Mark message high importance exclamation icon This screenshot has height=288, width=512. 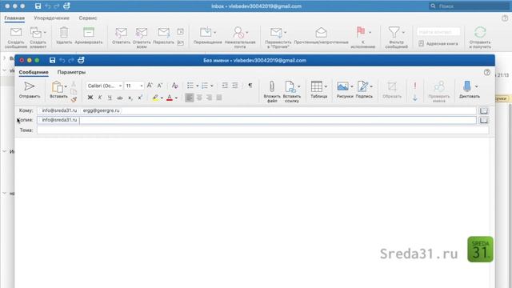(414, 86)
